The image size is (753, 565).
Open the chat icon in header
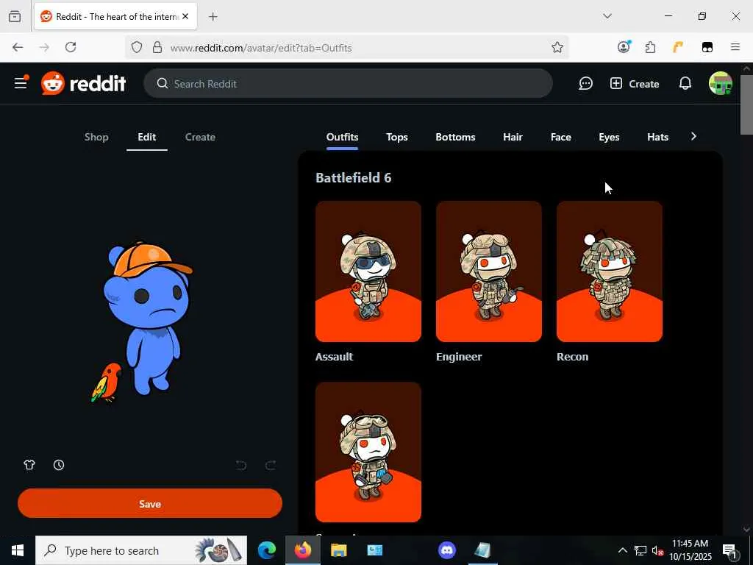click(x=585, y=84)
